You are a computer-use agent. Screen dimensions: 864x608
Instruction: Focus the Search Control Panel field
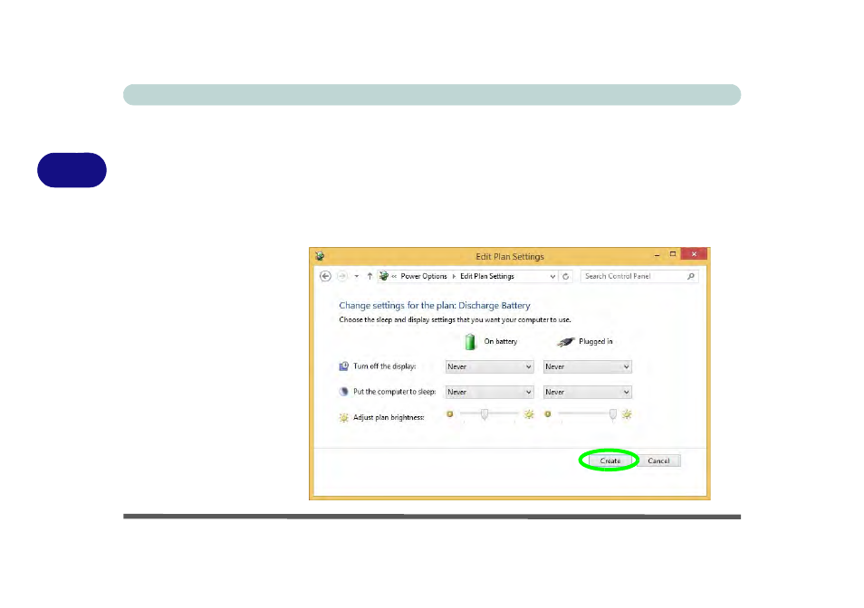pyautogui.click(x=639, y=276)
